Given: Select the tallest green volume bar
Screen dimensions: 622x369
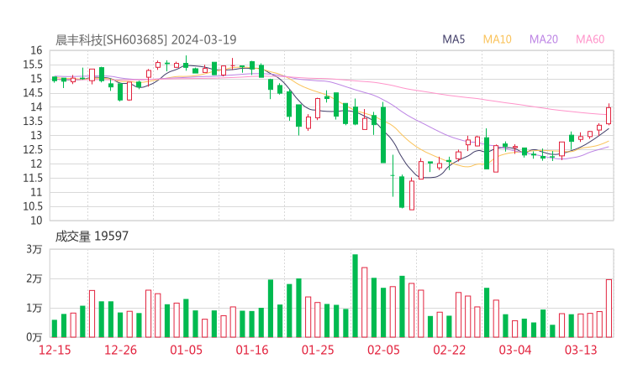Looking at the screenshot, I should [x=355, y=296].
